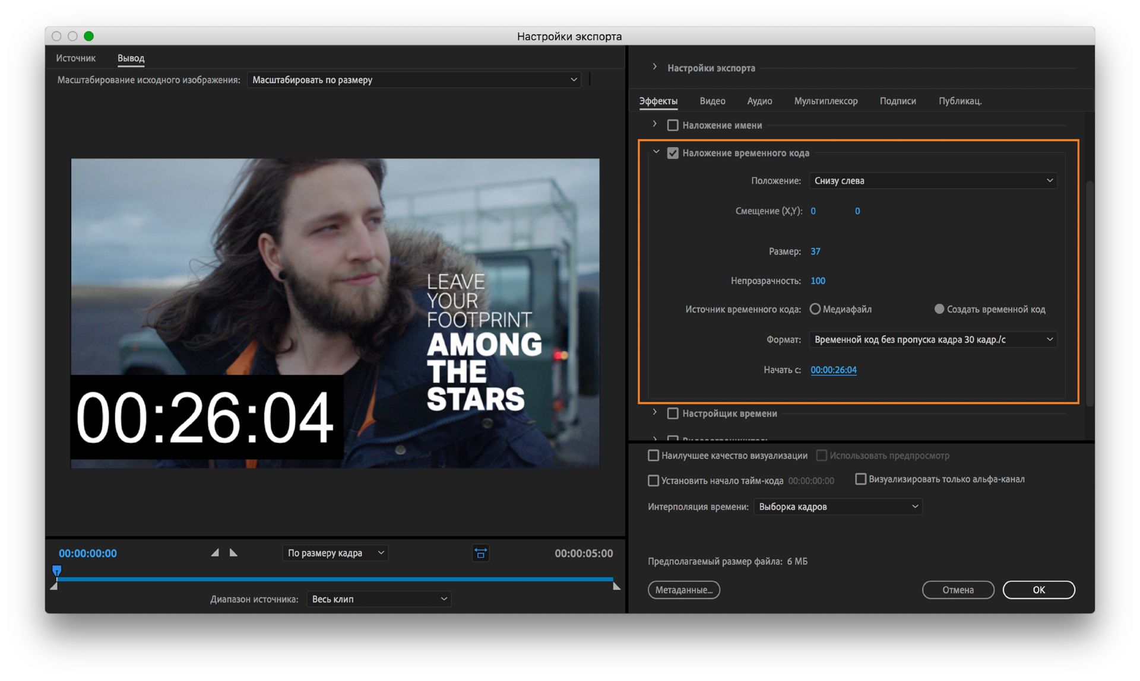Screen dimensions: 1140x681
Task: Click the Set Out Point triangle icon
Action: tap(233, 553)
